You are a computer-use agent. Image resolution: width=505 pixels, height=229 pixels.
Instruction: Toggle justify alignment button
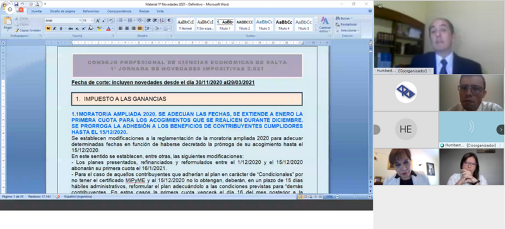(x=140, y=28)
